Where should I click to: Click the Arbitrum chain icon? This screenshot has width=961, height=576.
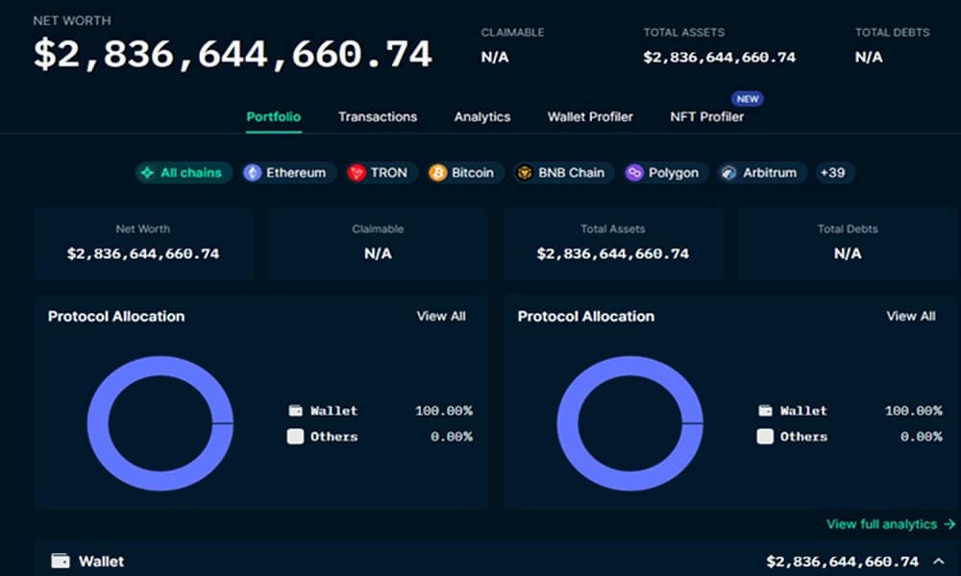coord(728,173)
